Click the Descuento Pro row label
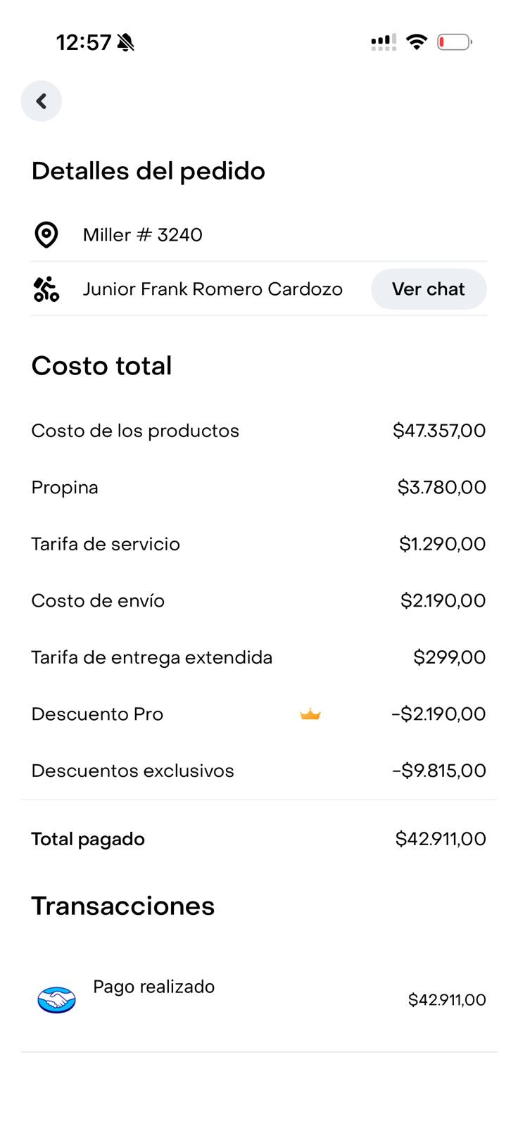Viewport: 518px width, 1126px height. (97, 714)
